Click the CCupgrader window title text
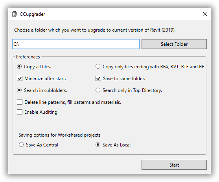 32,14
